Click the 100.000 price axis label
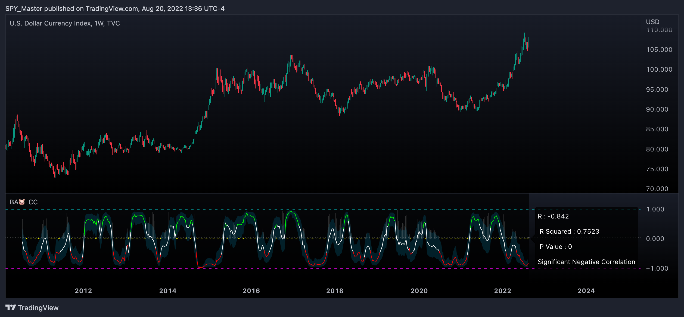This screenshot has height=317, width=684. pos(659,69)
